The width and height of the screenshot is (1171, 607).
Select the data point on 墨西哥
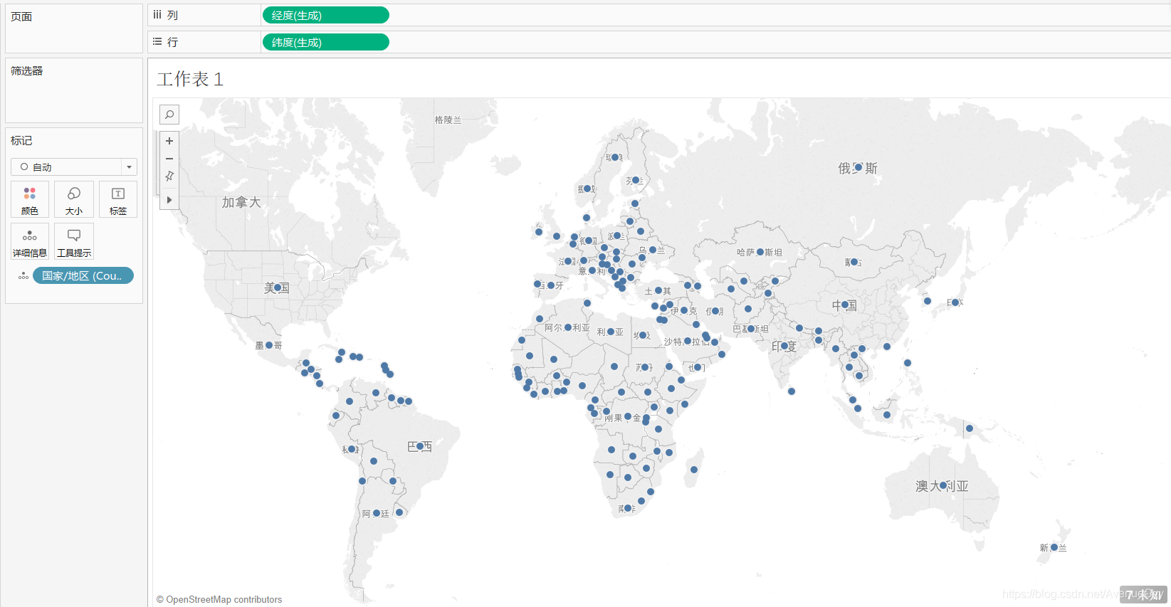coord(269,345)
